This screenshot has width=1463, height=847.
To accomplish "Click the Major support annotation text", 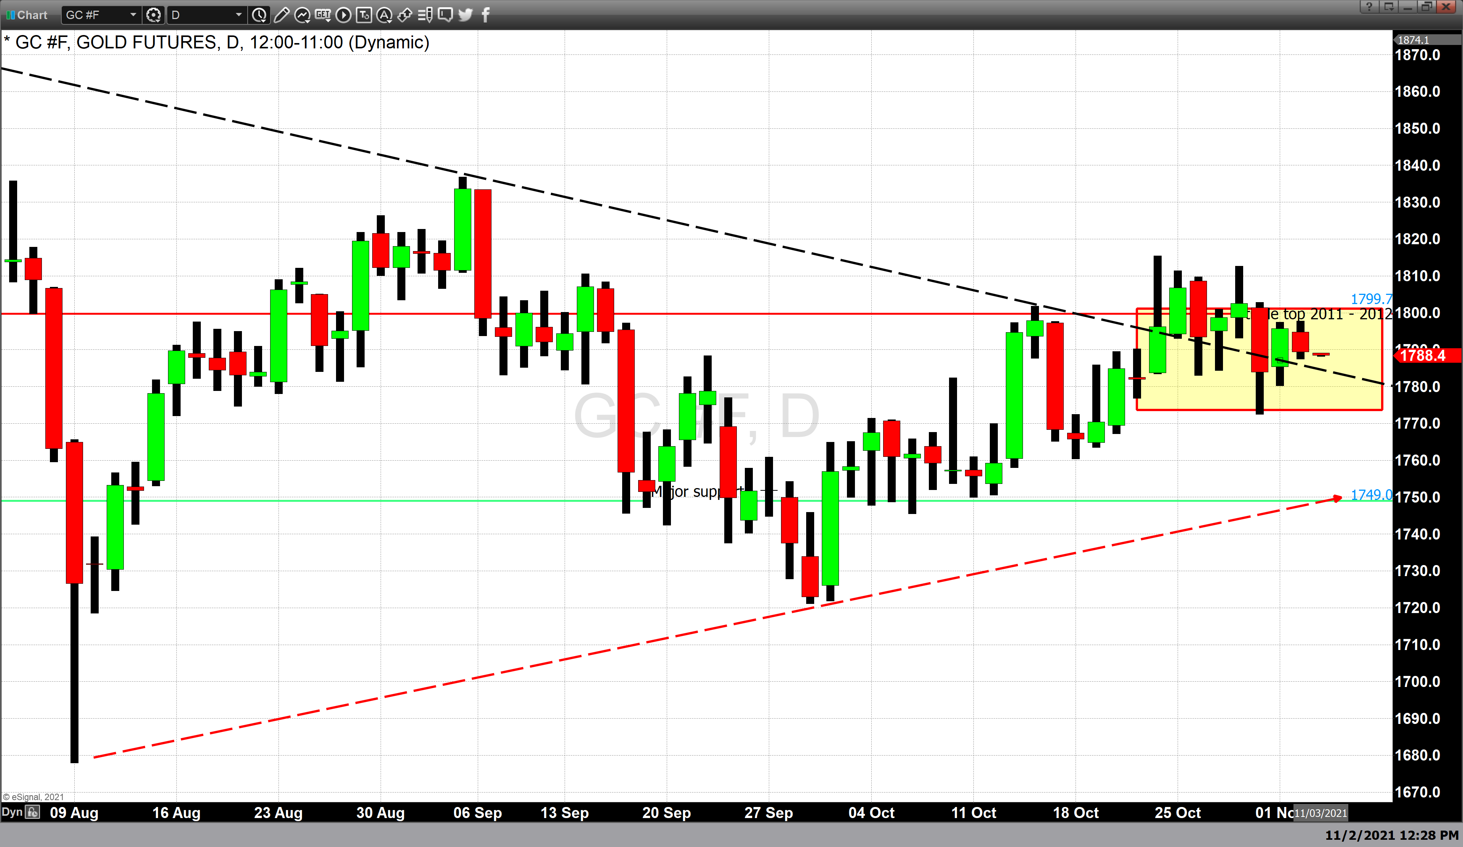I will pyautogui.click(x=698, y=492).
